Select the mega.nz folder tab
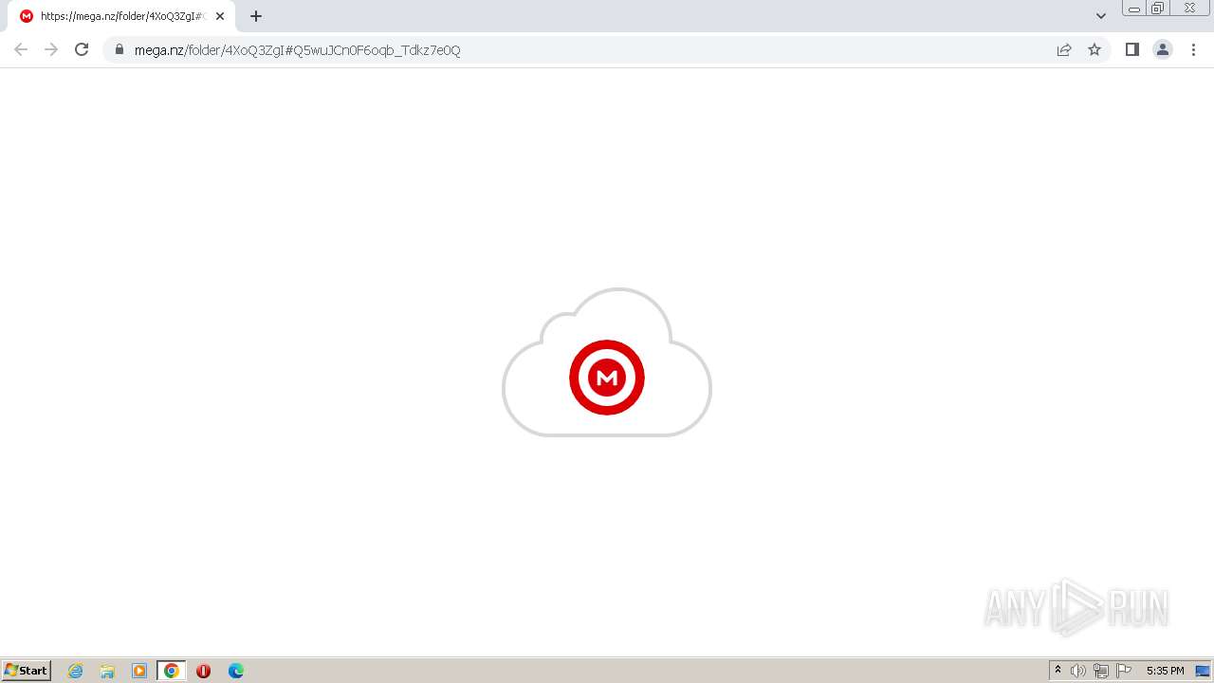This screenshot has height=683, width=1214. (121, 16)
